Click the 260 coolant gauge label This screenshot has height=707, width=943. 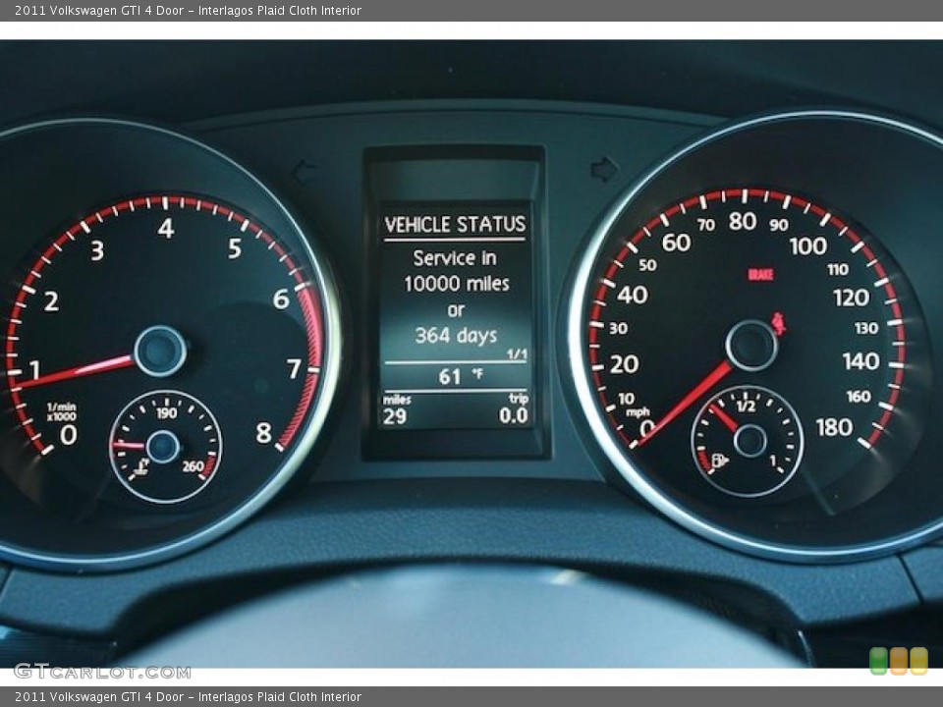coord(193,466)
